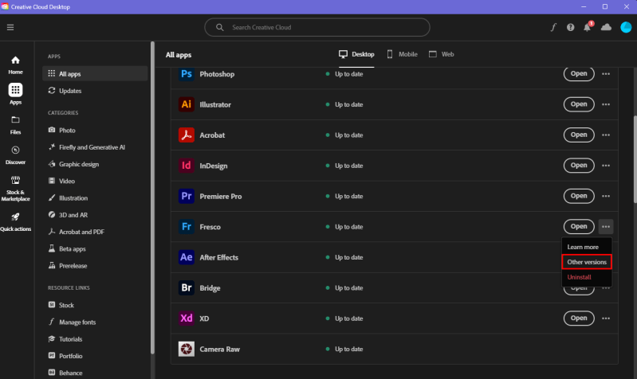The height and width of the screenshot is (379, 637).
Task: Select All apps in the sidebar
Action: point(95,73)
